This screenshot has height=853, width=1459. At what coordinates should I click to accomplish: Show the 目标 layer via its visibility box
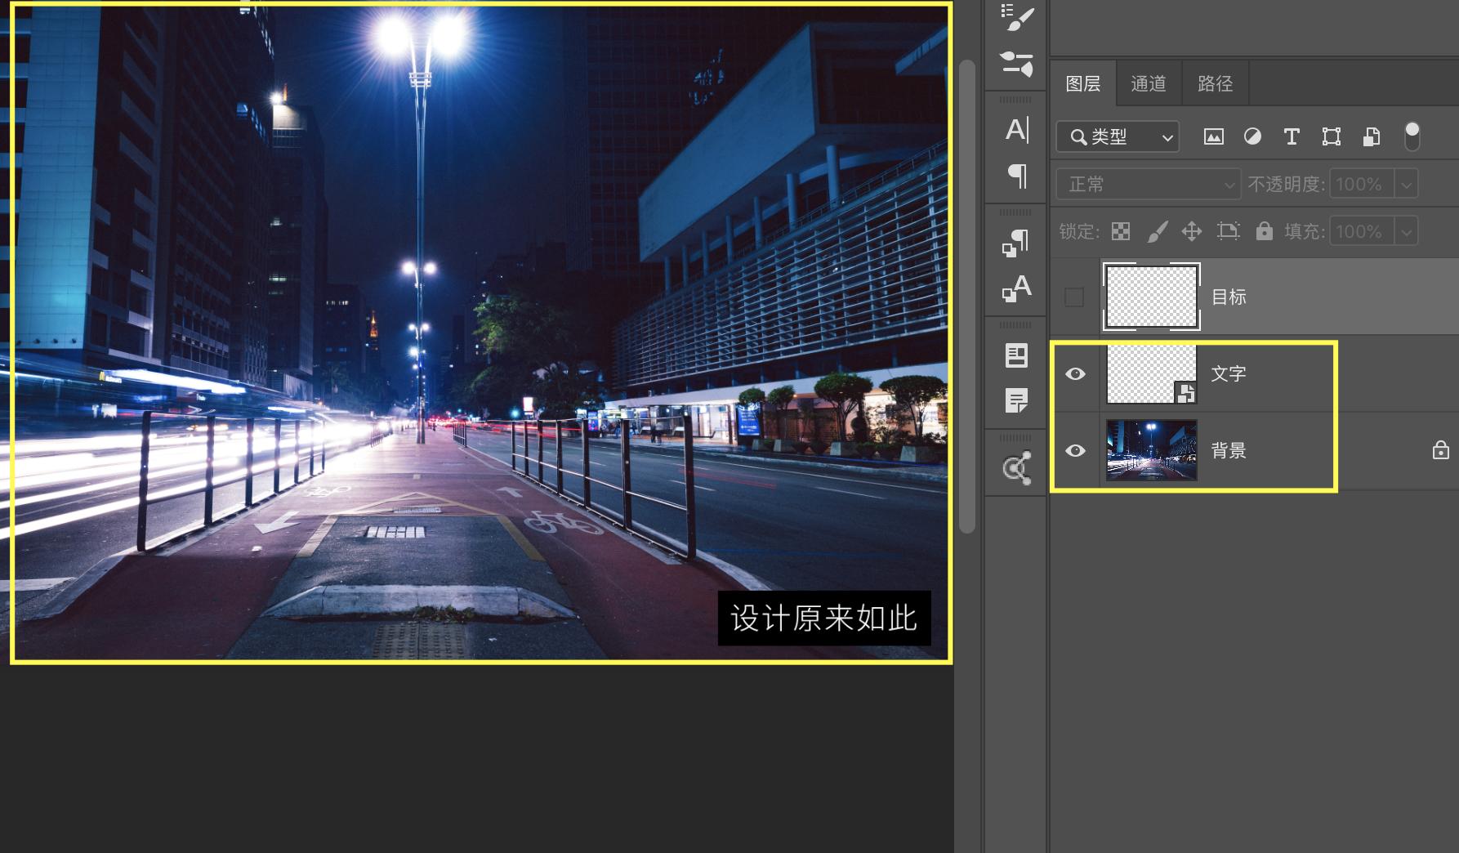click(1074, 297)
